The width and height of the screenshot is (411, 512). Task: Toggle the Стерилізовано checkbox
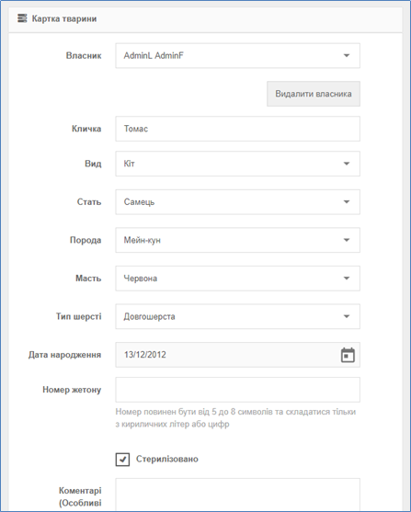click(122, 459)
